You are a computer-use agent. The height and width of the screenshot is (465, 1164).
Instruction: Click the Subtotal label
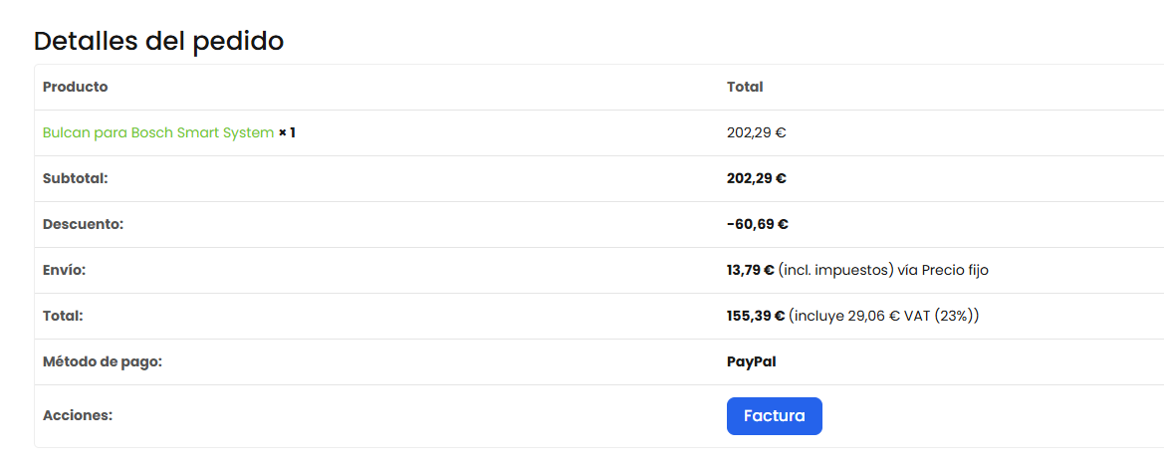tap(76, 179)
